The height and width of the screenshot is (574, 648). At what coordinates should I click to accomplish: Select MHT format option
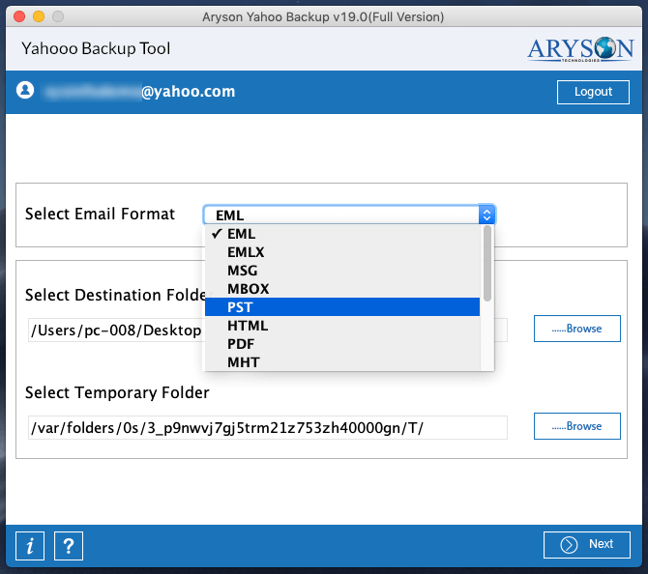(x=342, y=361)
